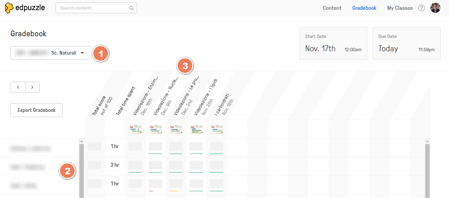Switch to the Content tab

click(x=332, y=8)
